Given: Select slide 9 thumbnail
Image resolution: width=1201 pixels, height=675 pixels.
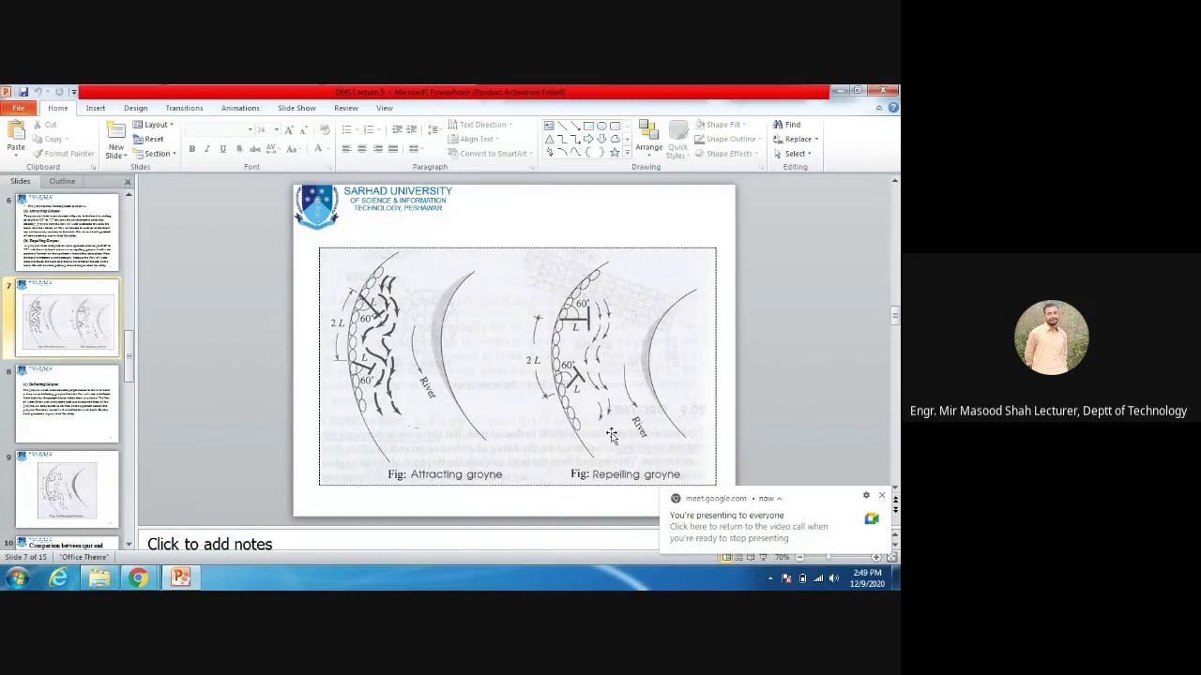Looking at the screenshot, I should [67, 489].
